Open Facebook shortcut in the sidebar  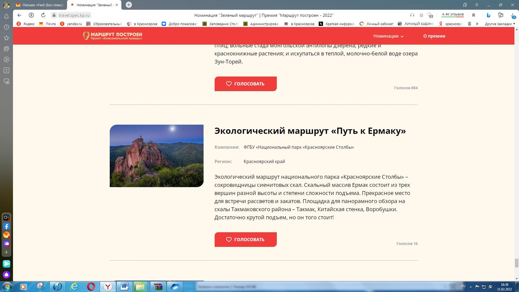click(x=6, y=226)
